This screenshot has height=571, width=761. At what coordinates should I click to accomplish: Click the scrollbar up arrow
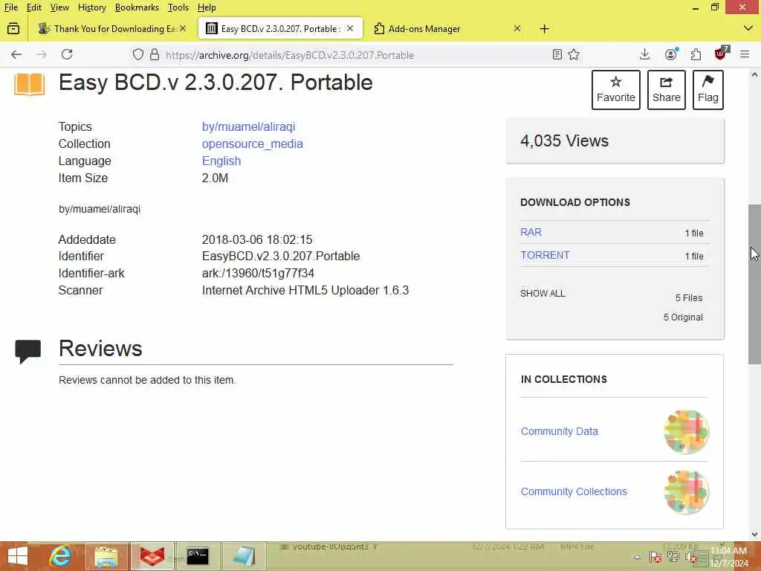(754, 75)
